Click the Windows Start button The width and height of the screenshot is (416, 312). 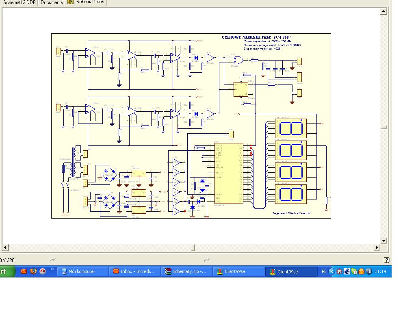(6, 271)
